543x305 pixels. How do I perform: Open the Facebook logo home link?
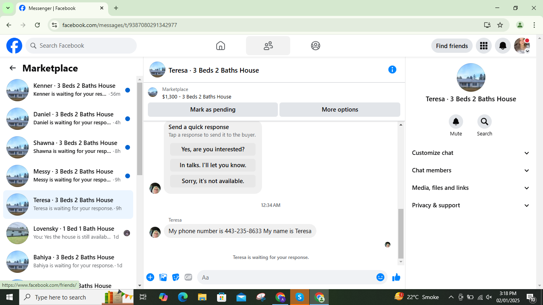[14, 46]
